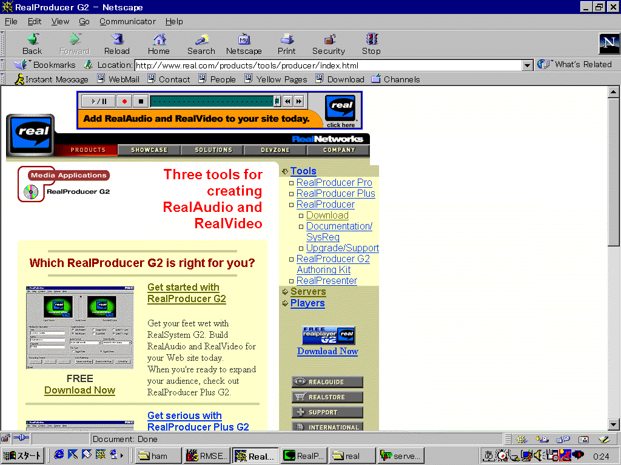
Task: Open Navigator from the component bar
Action: tap(521, 440)
